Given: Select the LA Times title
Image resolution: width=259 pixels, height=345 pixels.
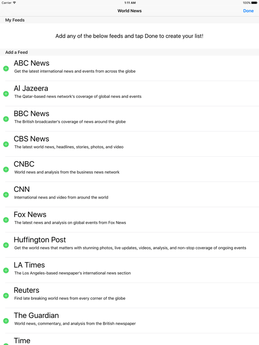Looking at the screenshot, I should pyautogui.click(x=29, y=265).
